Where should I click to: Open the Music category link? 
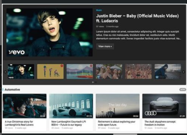[x=99, y=10]
